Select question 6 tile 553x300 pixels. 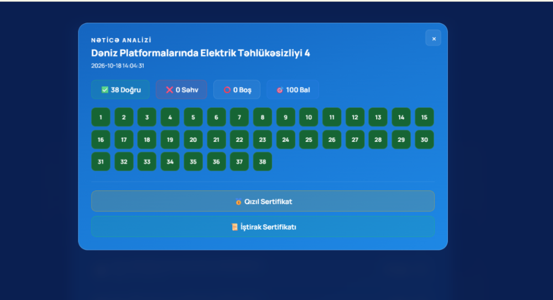(216, 117)
